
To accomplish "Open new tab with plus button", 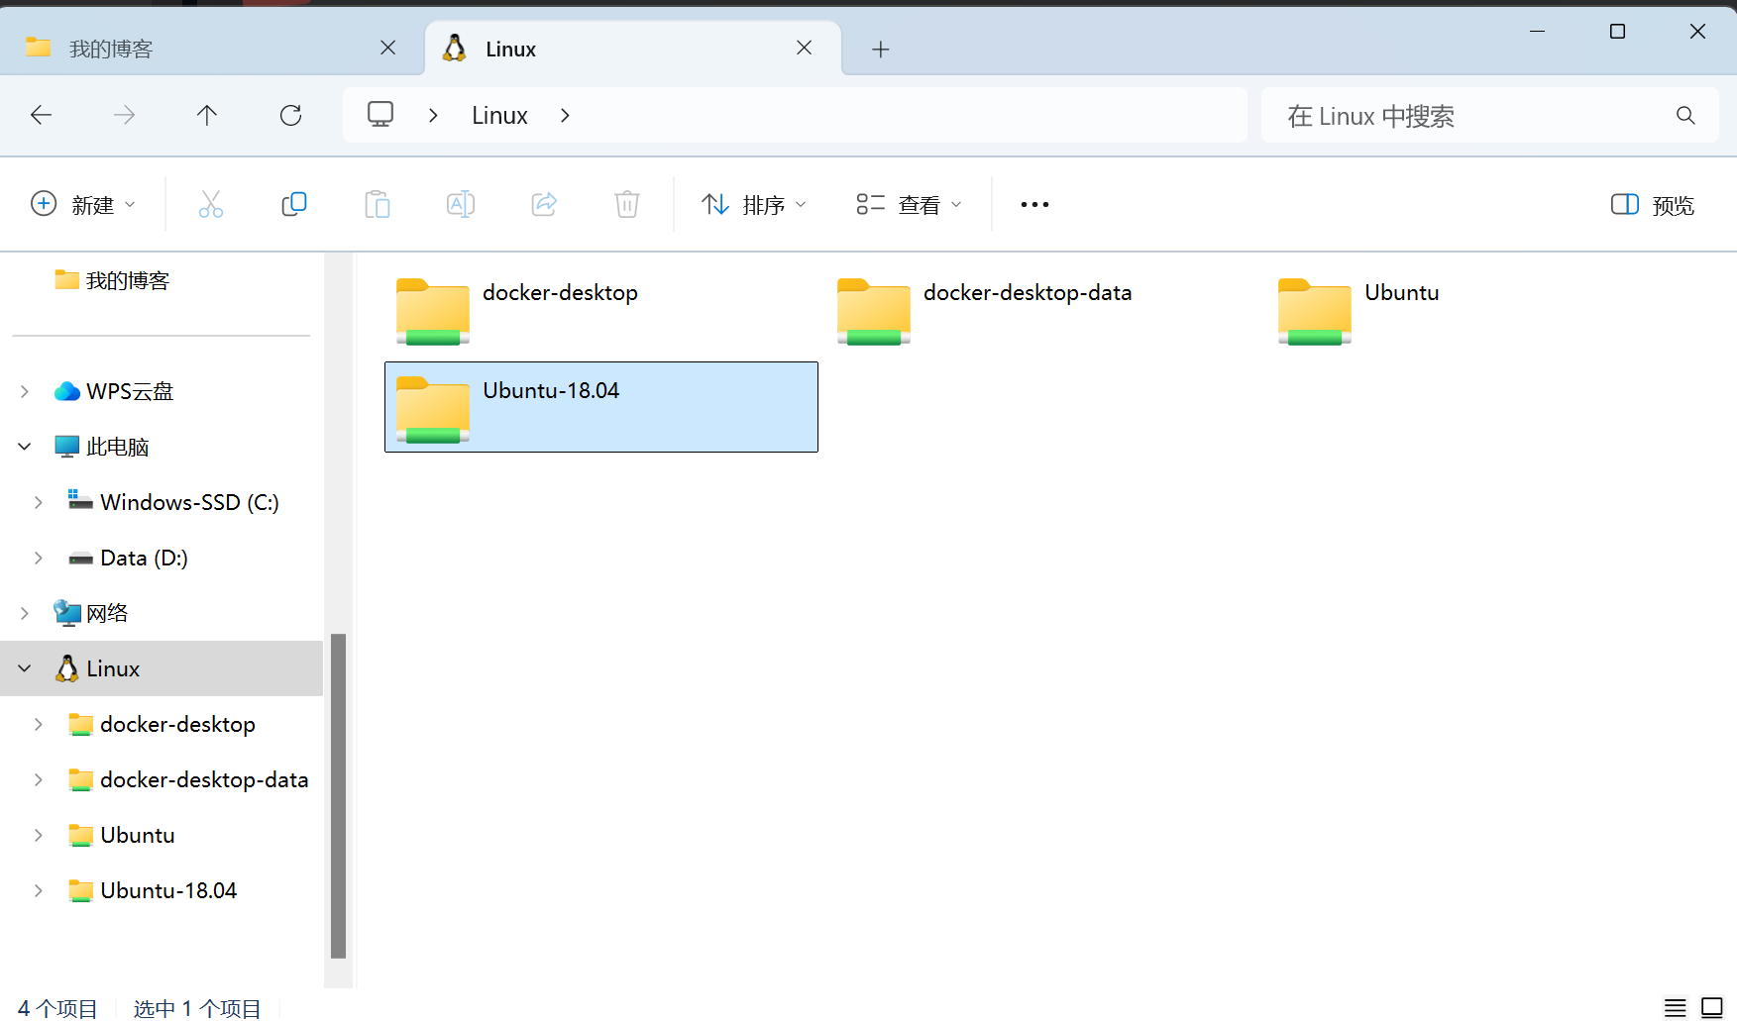I will [x=881, y=50].
